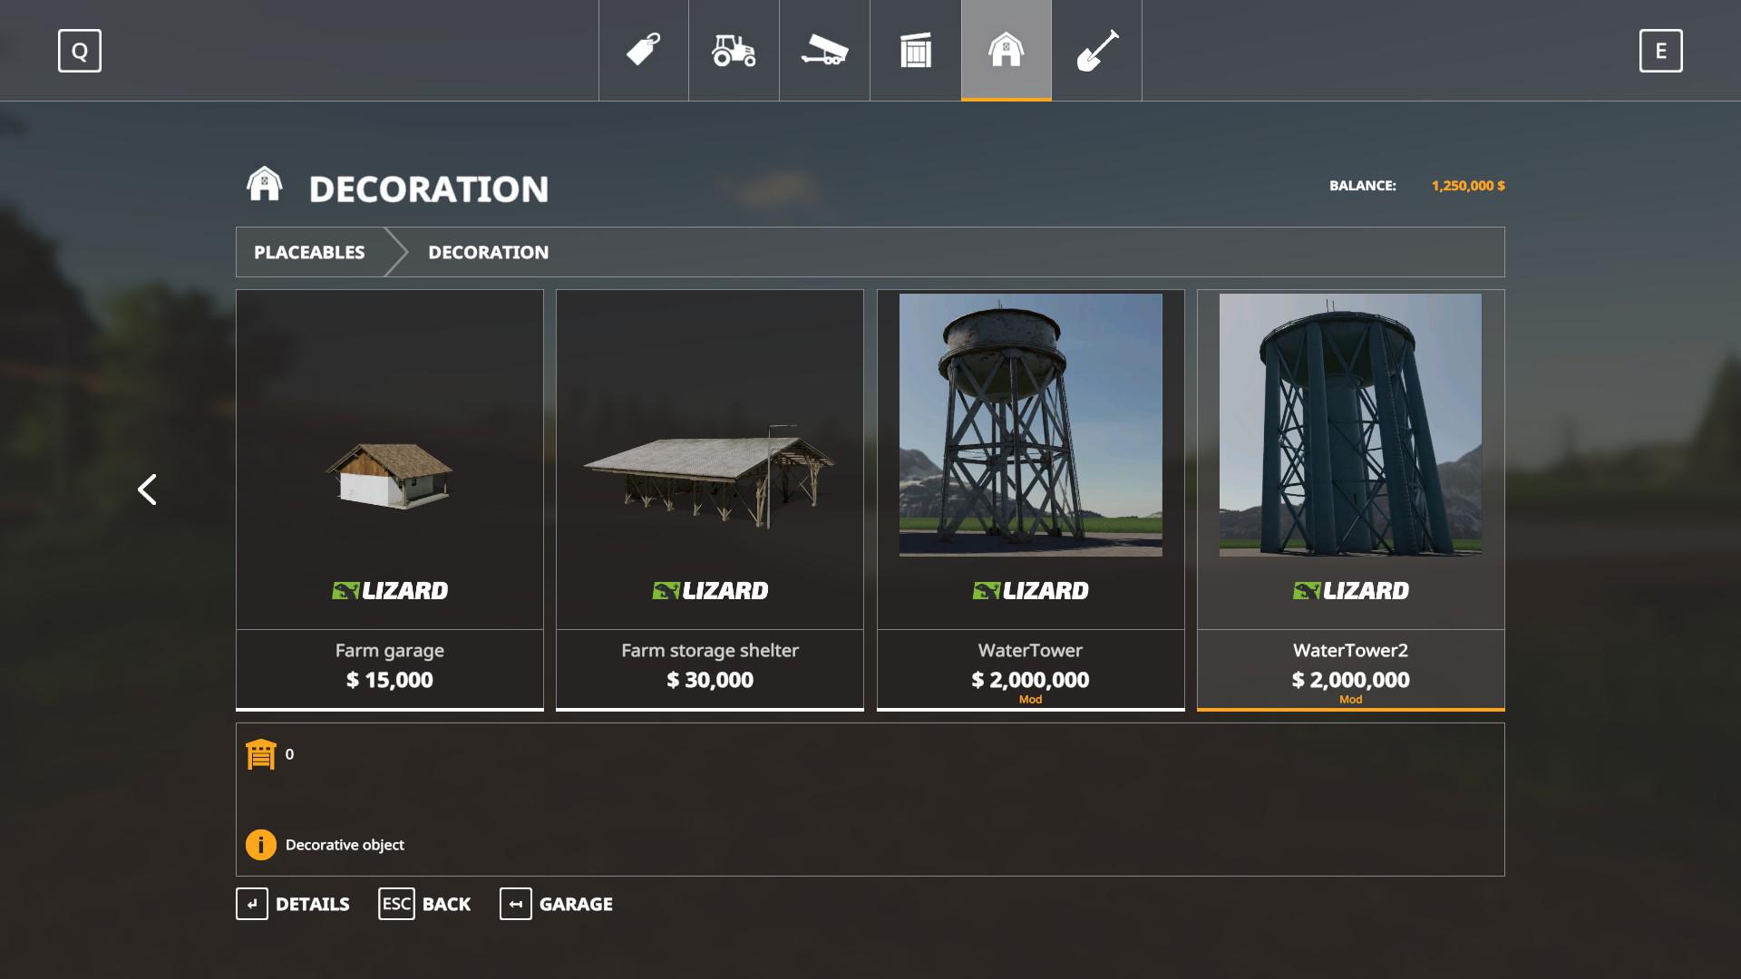Viewport: 1741px width, 979px height.
Task: Click the PLACEABLES breadcrumb
Action: pos(309,252)
